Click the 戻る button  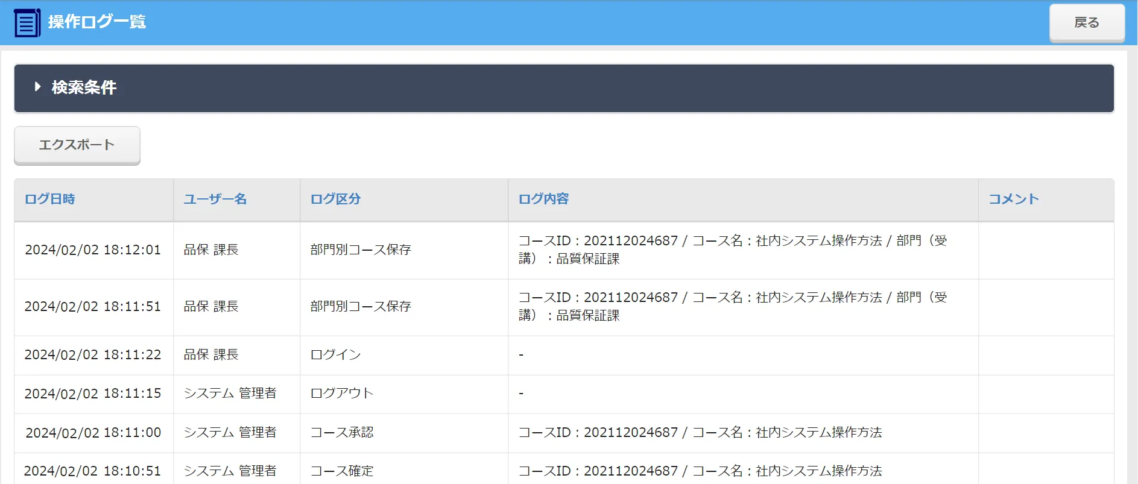tap(1087, 23)
